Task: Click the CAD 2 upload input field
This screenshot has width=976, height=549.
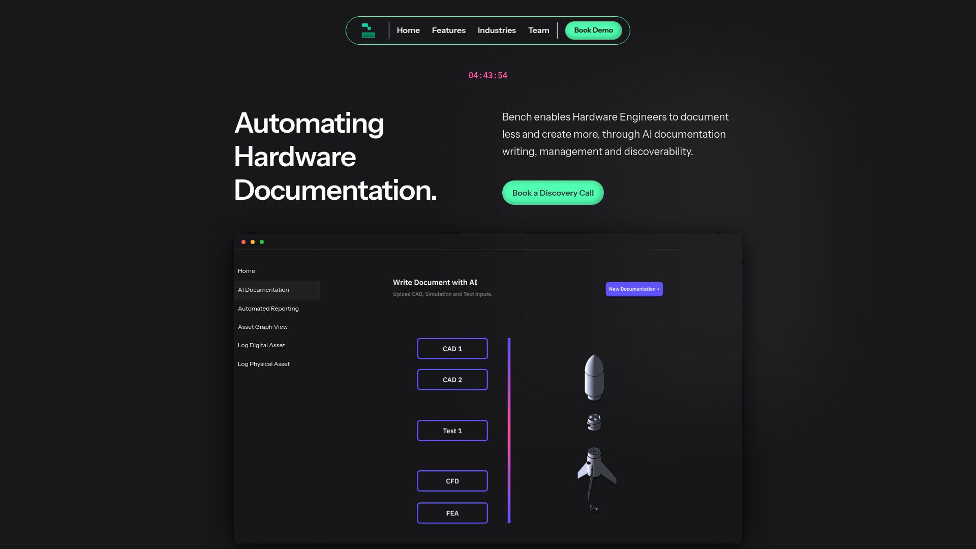Action: coord(452,379)
